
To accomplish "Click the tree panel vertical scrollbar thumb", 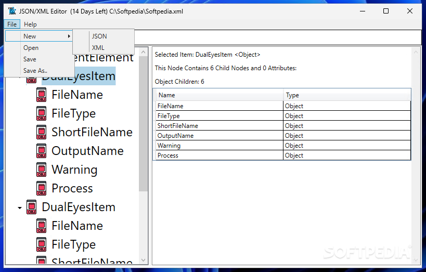I will [143, 124].
